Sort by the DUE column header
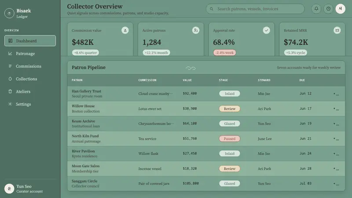Viewport: 352px width, 198px height. (302, 80)
